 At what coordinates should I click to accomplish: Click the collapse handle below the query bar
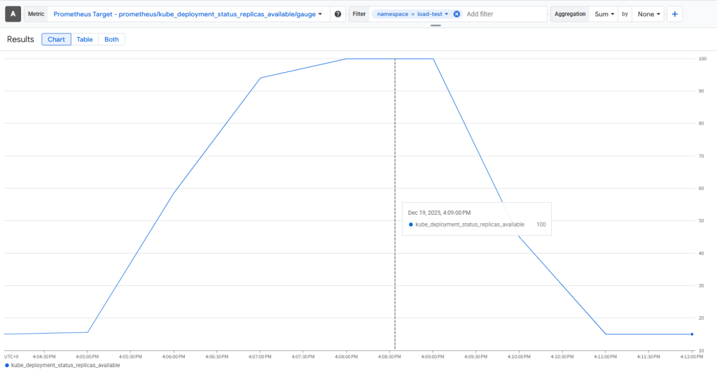coord(436,26)
